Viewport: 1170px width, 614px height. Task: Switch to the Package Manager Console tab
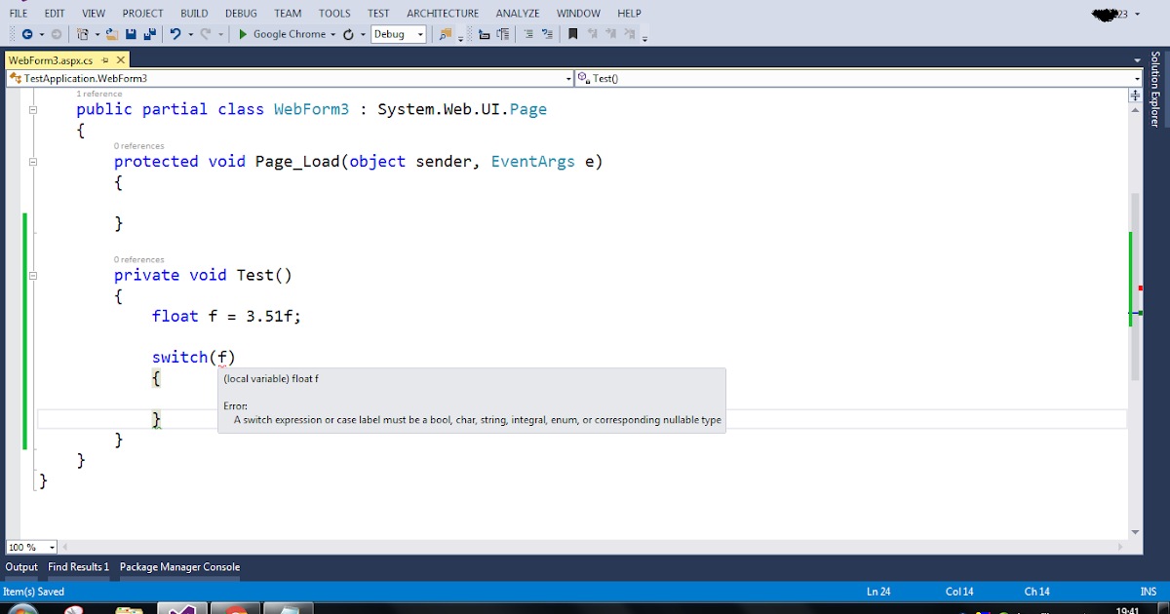[x=179, y=566]
